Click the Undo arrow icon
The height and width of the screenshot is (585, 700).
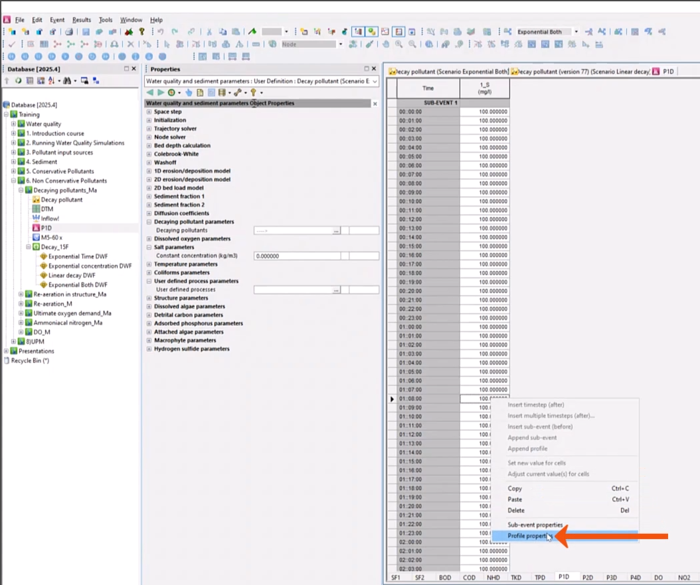click(x=159, y=31)
